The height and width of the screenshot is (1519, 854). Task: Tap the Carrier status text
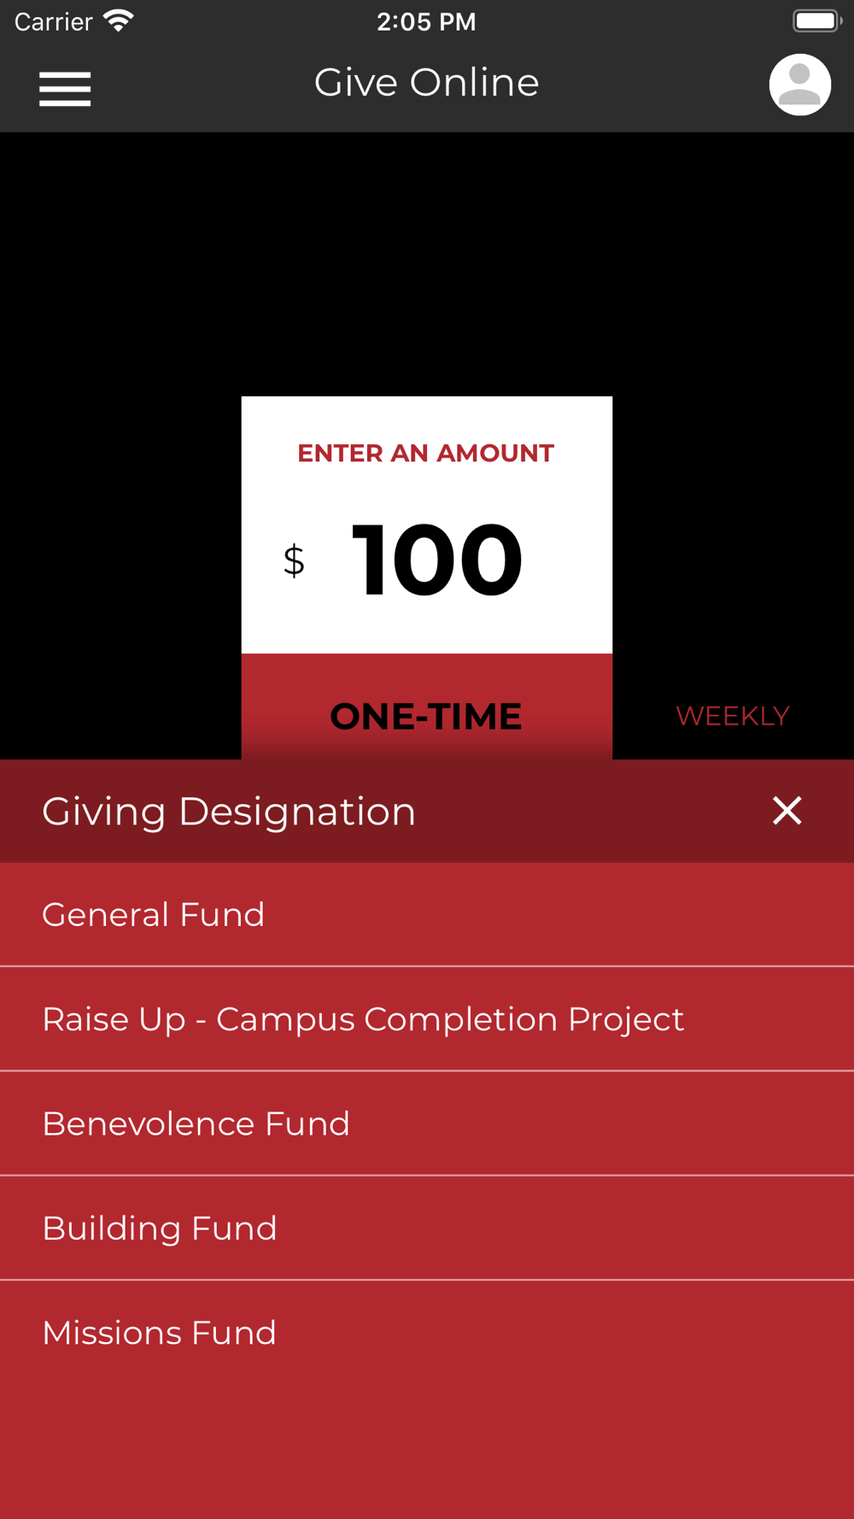[53, 21]
